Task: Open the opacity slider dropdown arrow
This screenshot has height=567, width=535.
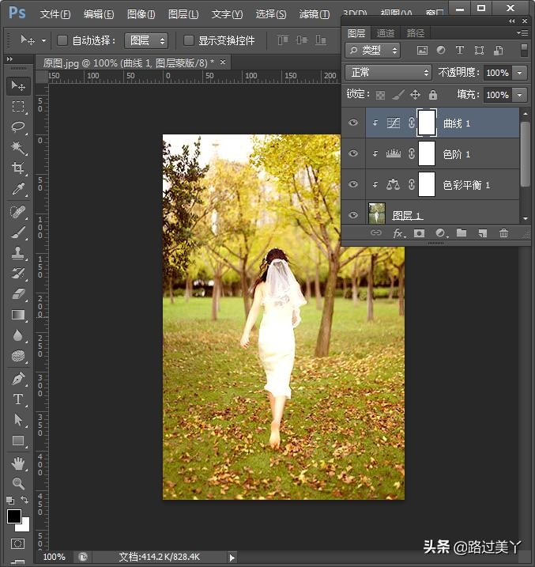Action: coord(520,73)
